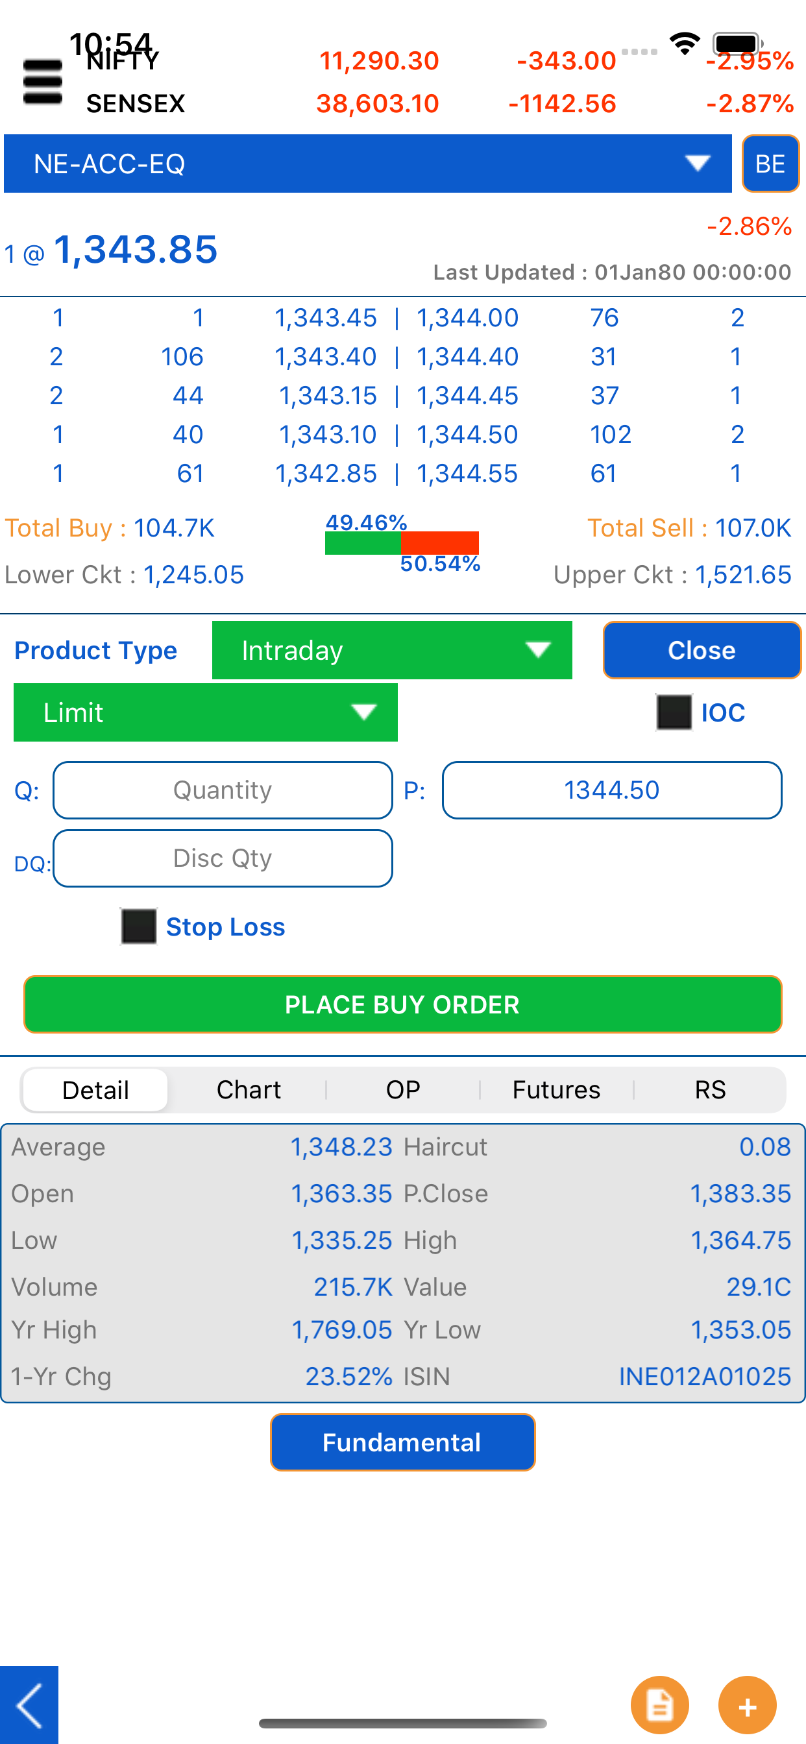
Task: Tap bid price 1,343.40
Action: point(325,357)
